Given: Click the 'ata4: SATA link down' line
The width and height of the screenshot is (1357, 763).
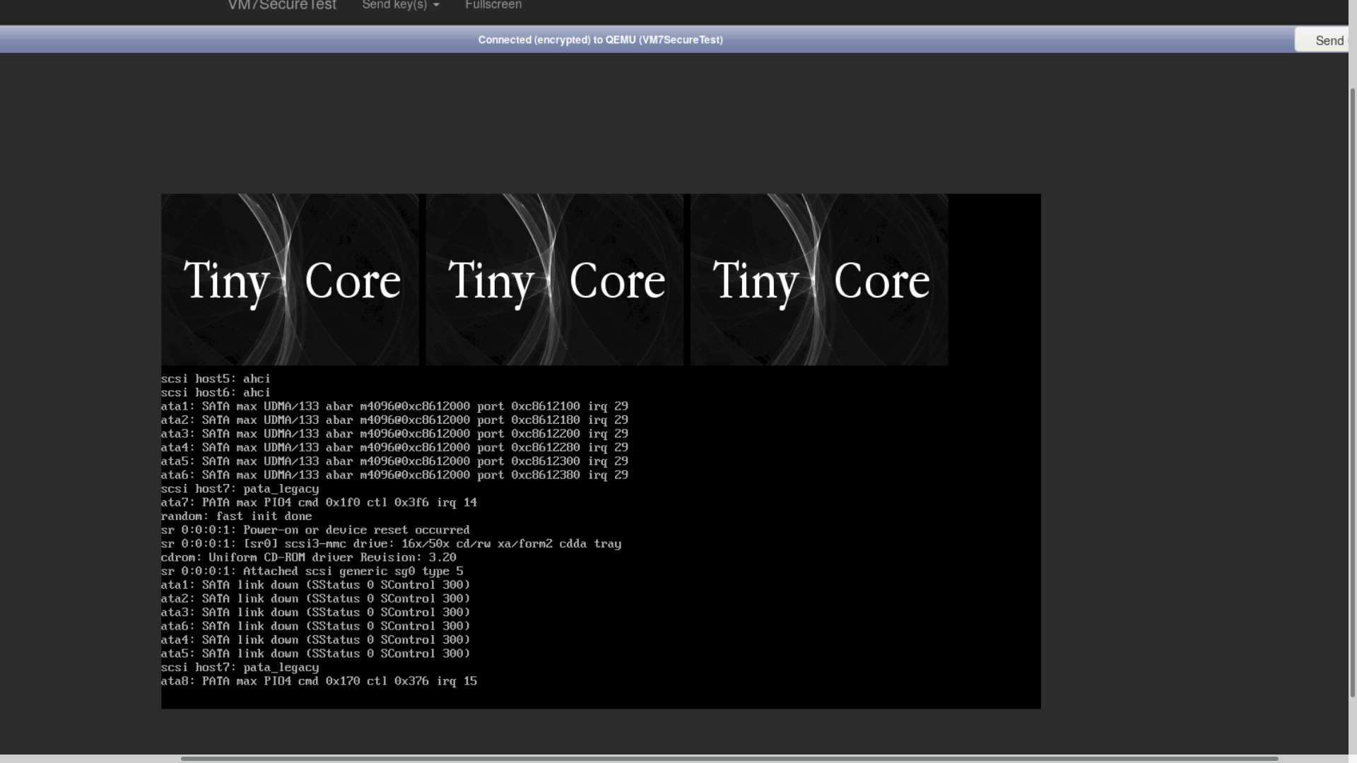Looking at the screenshot, I should point(315,640).
